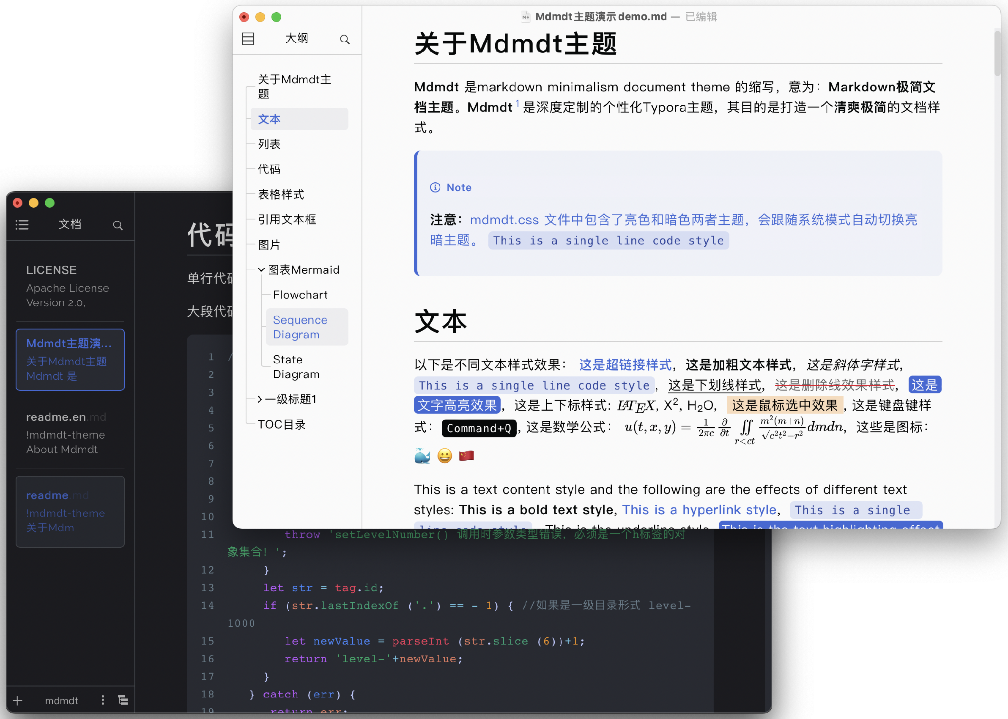Click 这是加粗文本样式 bold text
Screen dimensions: 1008x719
tap(739, 365)
